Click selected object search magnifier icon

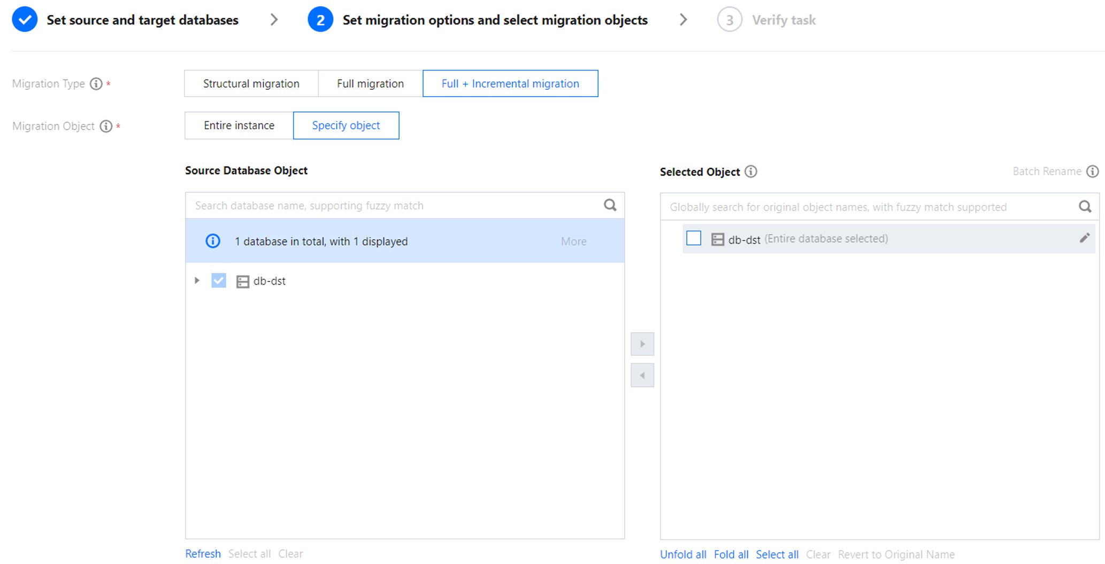(x=1085, y=207)
